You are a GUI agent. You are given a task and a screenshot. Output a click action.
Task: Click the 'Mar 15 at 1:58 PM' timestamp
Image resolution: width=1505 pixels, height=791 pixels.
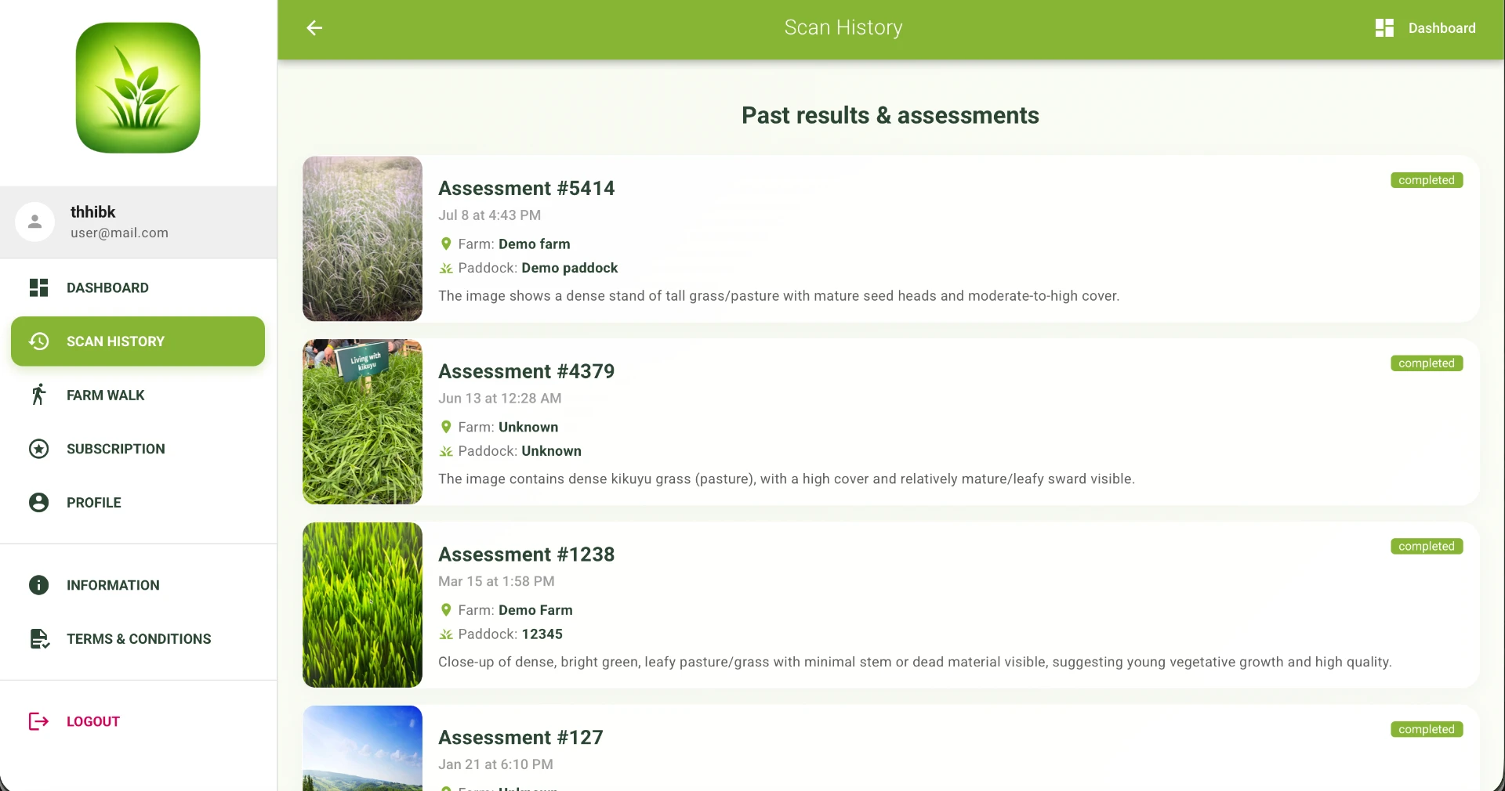click(x=496, y=582)
